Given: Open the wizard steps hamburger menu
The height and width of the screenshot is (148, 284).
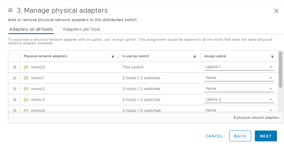Looking at the screenshot, I should click(x=11, y=11).
